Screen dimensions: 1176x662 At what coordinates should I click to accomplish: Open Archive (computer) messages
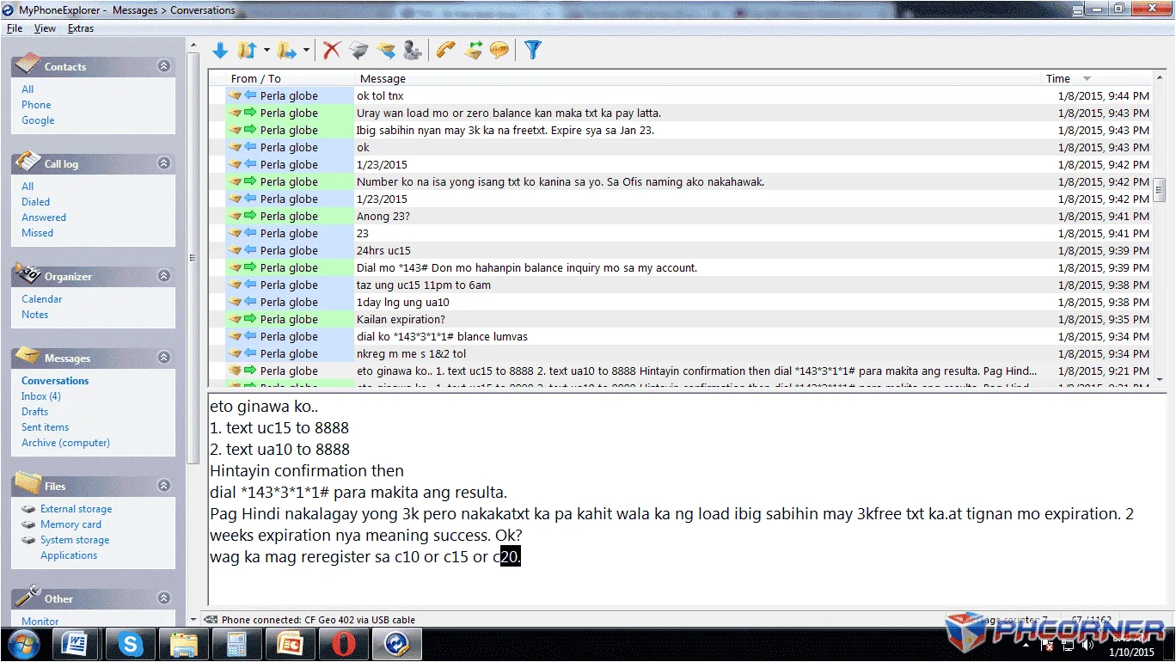(x=65, y=443)
